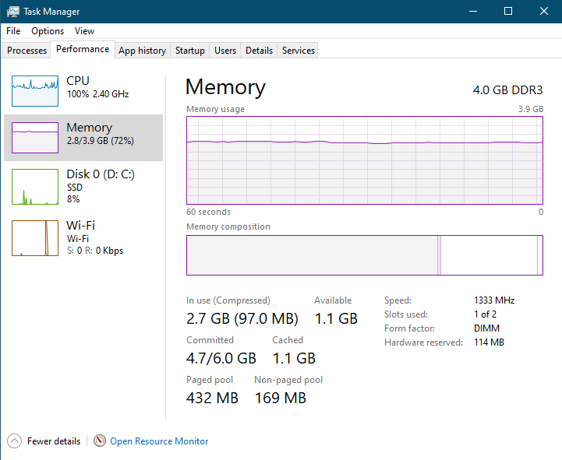
Task: Click the Speed 1333 MHz value
Action: [x=494, y=300]
